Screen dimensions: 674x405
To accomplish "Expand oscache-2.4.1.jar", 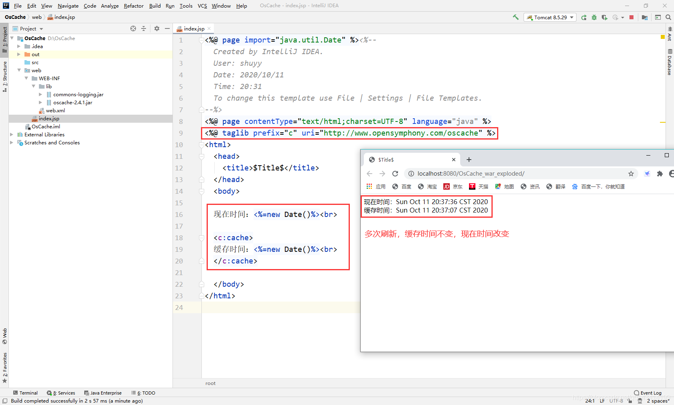I will coord(40,102).
